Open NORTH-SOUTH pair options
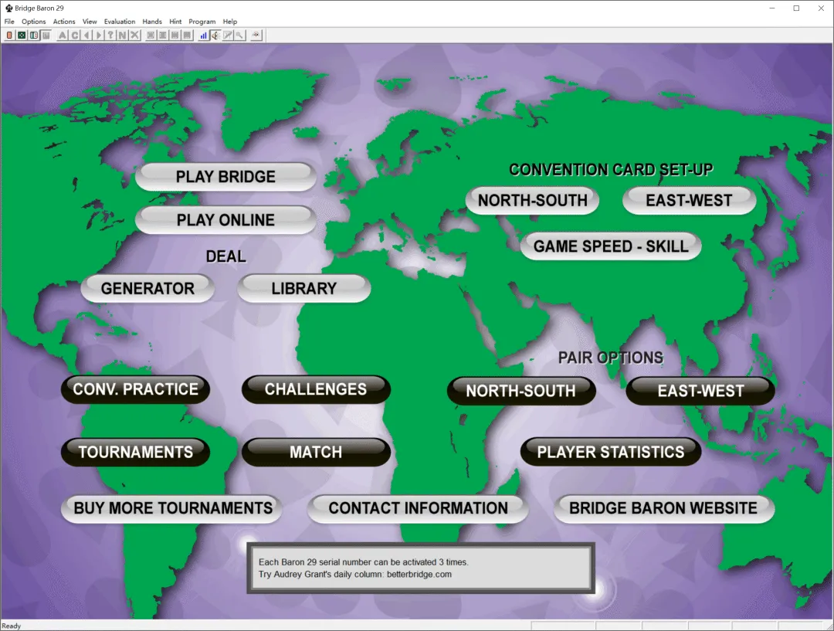This screenshot has height=631, width=834. pyautogui.click(x=521, y=391)
